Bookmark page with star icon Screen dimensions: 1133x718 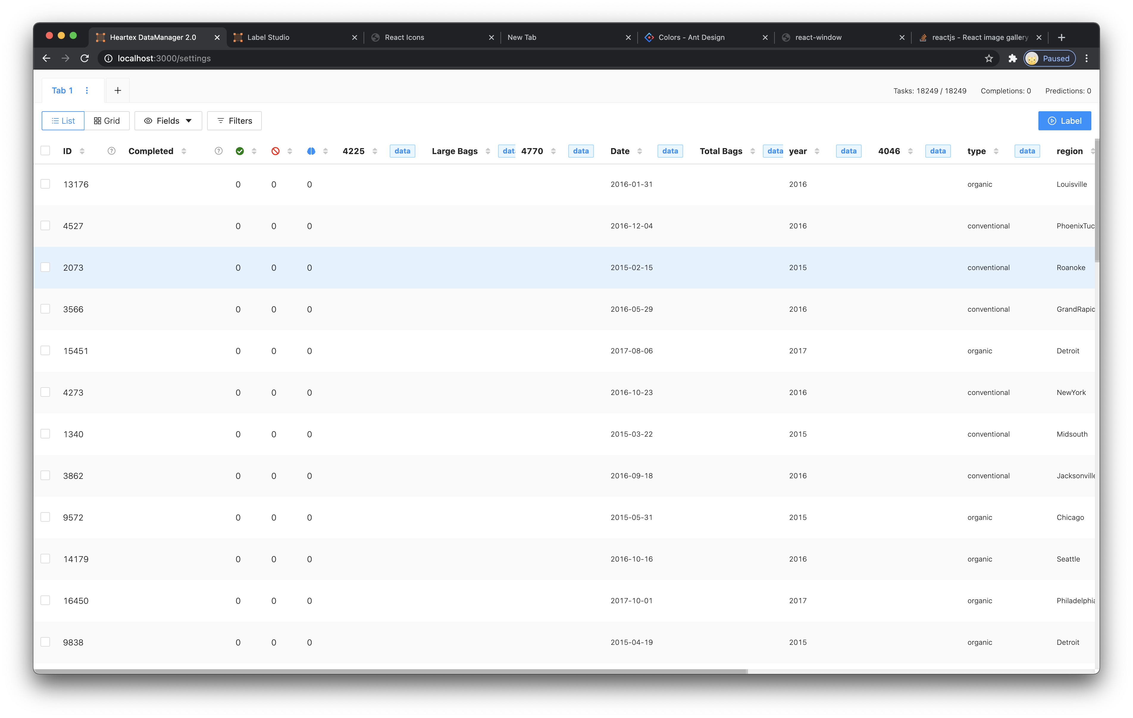[x=989, y=58]
